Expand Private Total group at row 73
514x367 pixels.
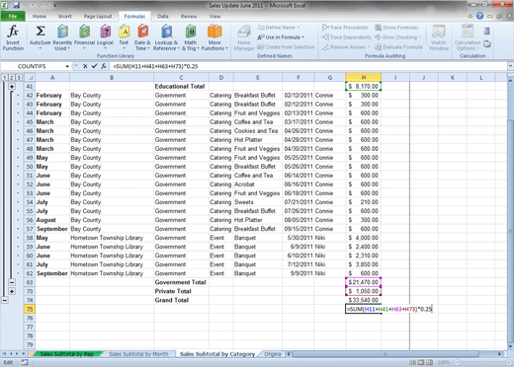(x=12, y=291)
